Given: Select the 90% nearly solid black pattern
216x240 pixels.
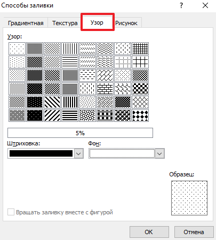Looking at the screenshot, I should click(35, 115).
